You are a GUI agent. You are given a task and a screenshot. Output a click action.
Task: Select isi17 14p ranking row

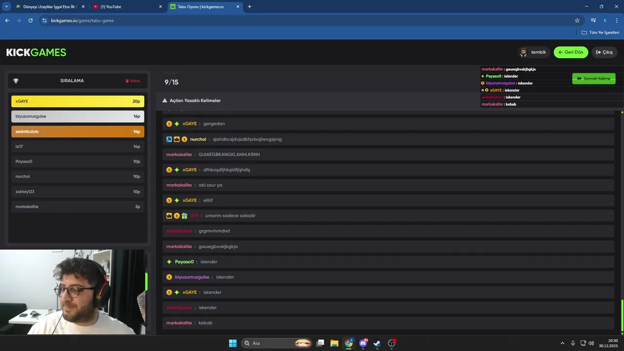tap(78, 146)
